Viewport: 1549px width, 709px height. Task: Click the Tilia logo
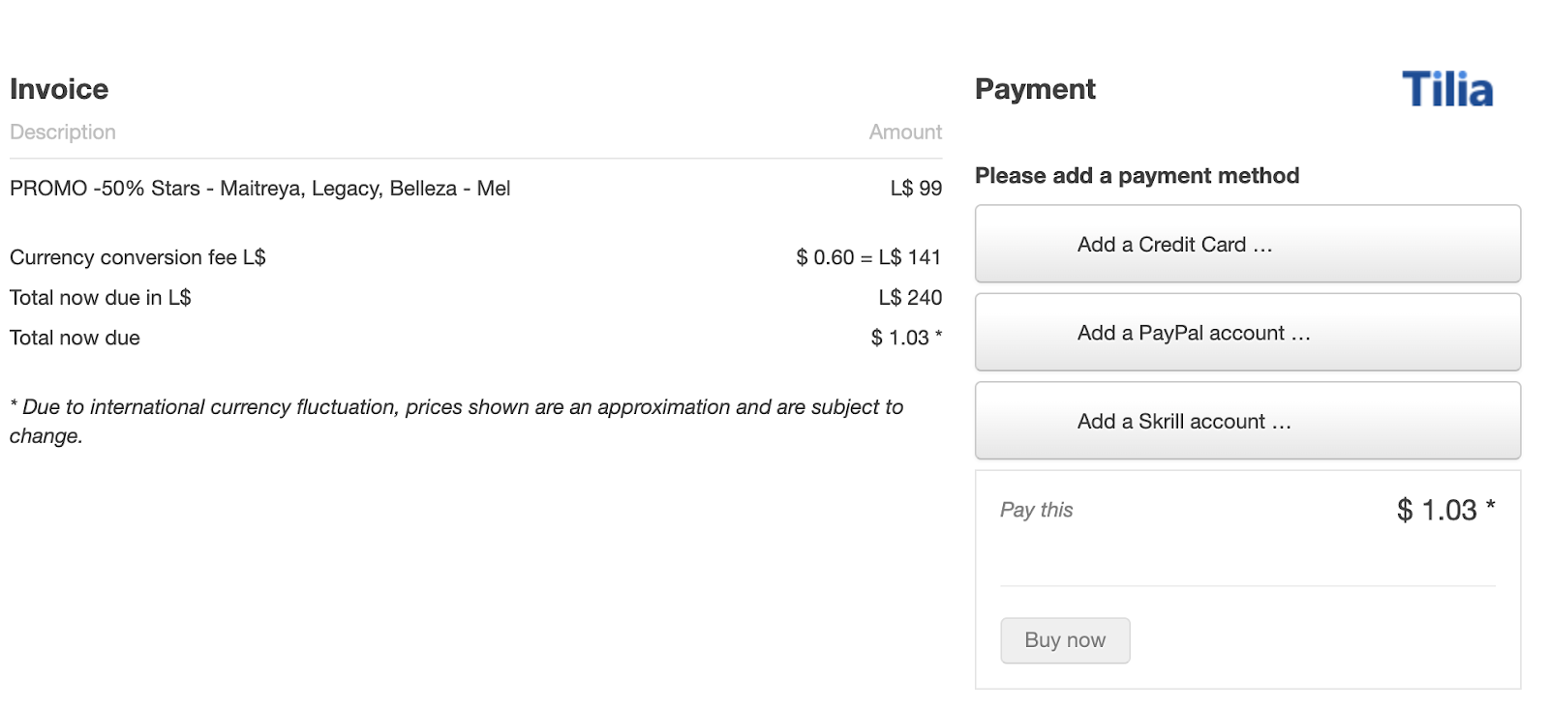pos(1447,90)
